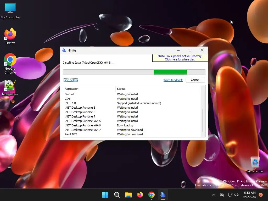Image resolution: width=268 pixels, height=201 pixels.
Task: Select the Notepad++ desktop shortcut
Action: (x=10, y=88)
